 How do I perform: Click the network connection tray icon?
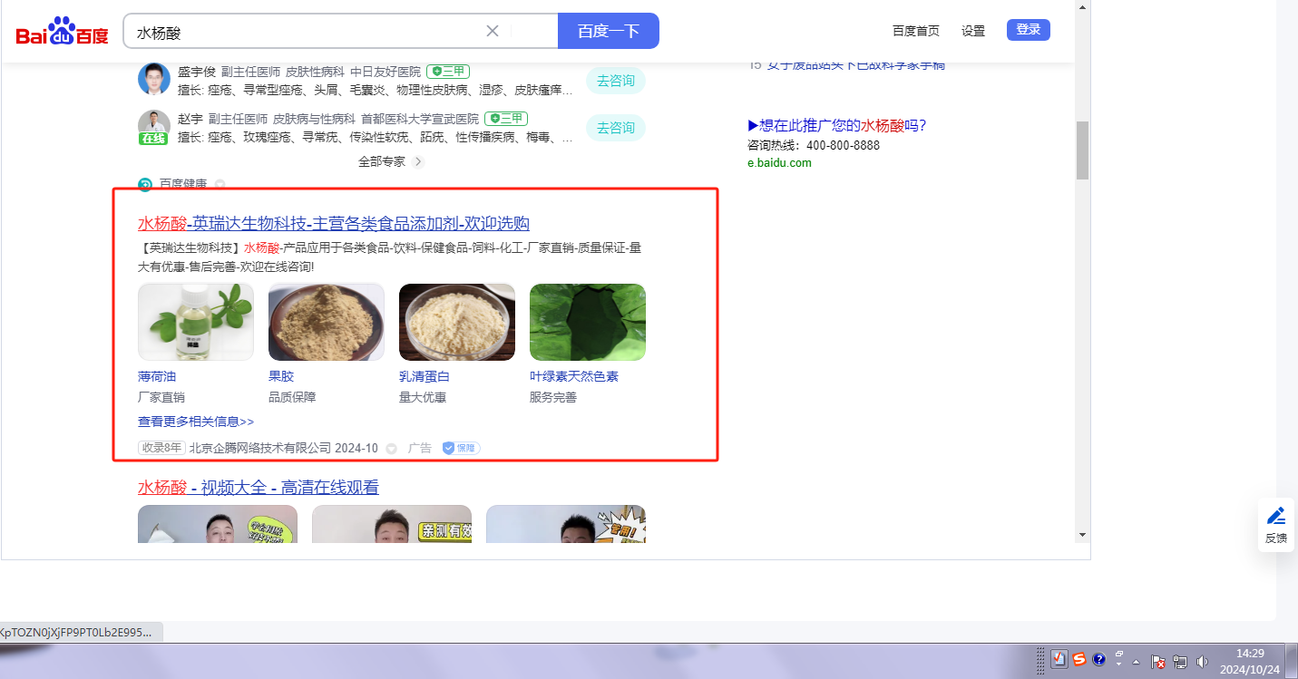(x=1181, y=662)
